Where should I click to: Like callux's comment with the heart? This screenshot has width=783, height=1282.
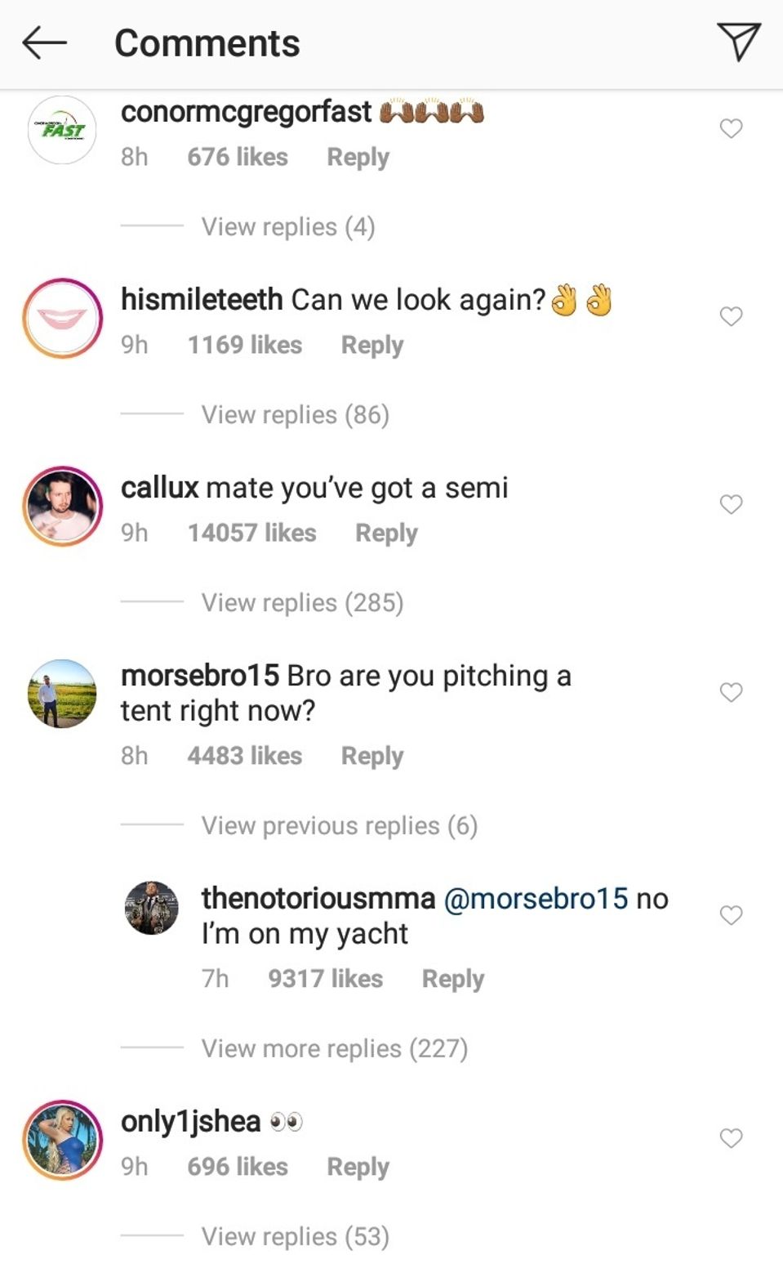(731, 504)
